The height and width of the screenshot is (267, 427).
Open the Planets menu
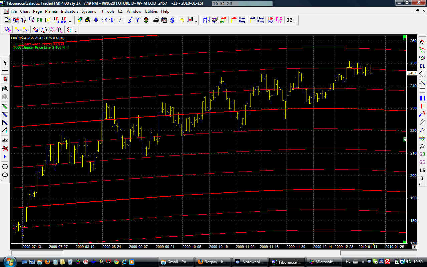coord(51,11)
